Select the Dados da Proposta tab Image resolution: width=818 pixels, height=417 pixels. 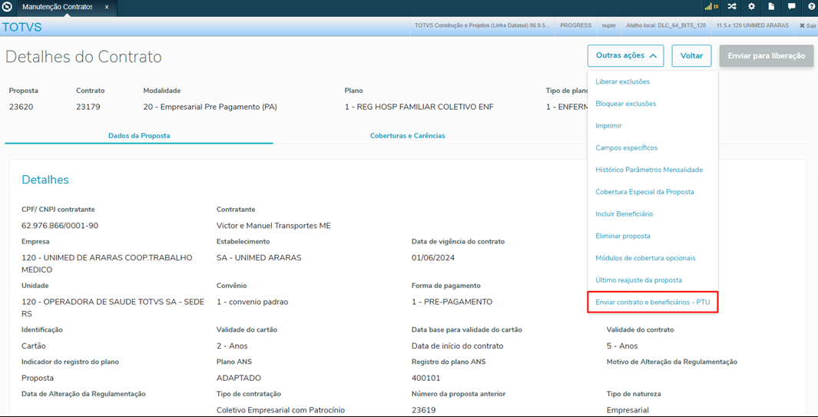coord(139,136)
